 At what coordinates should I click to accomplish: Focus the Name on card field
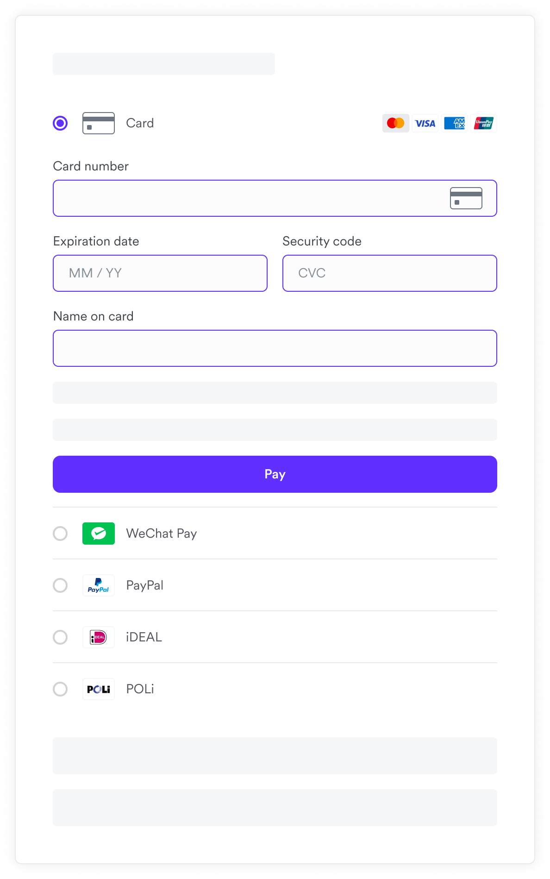click(x=275, y=348)
